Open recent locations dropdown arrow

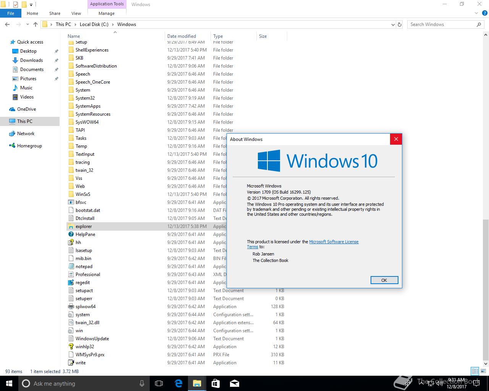[x=27, y=24]
